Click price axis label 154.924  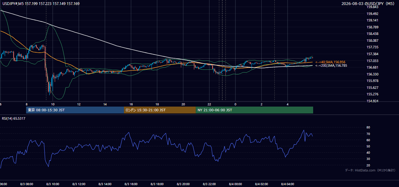[373, 101]
